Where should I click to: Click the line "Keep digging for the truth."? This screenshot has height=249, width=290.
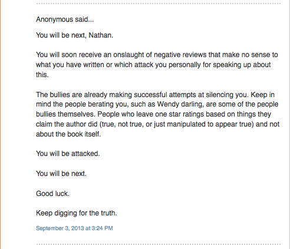tap(77, 213)
